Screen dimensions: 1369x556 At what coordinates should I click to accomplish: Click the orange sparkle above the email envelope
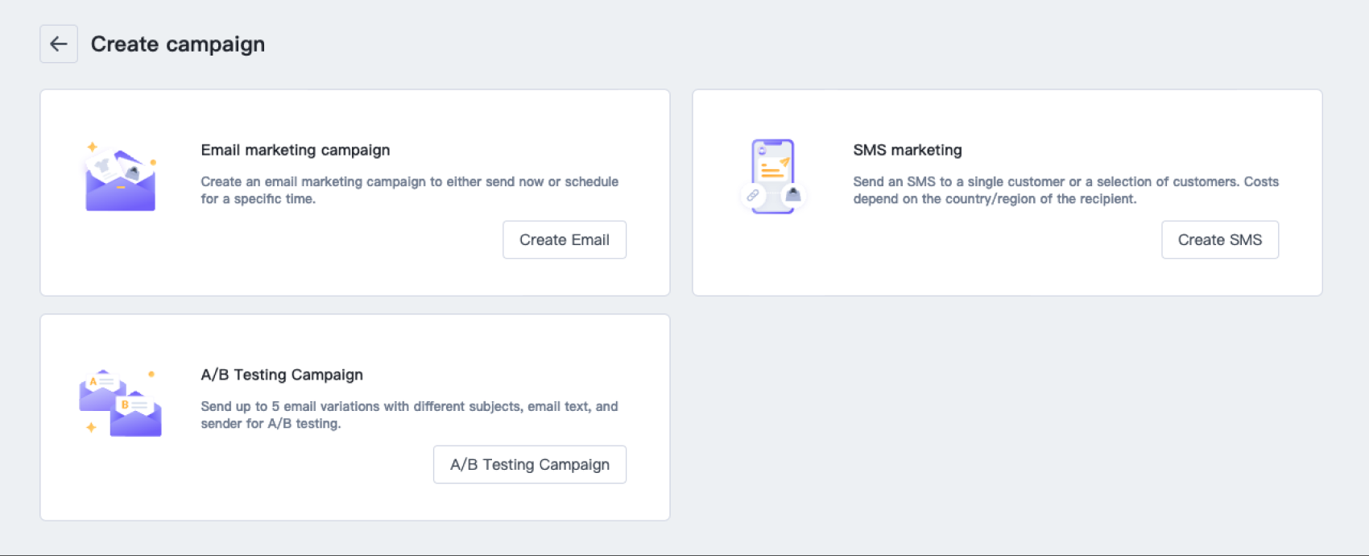point(93,147)
